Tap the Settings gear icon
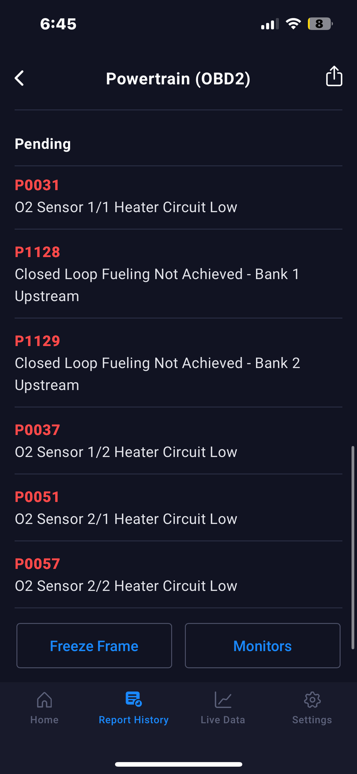Screen dimensions: 357x774 [312, 700]
